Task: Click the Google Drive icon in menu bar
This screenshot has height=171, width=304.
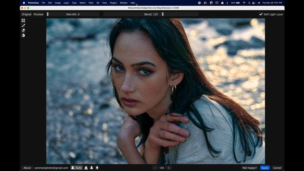Action: (222, 3)
